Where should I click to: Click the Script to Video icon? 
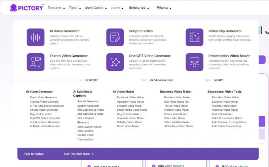[x=115, y=37]
